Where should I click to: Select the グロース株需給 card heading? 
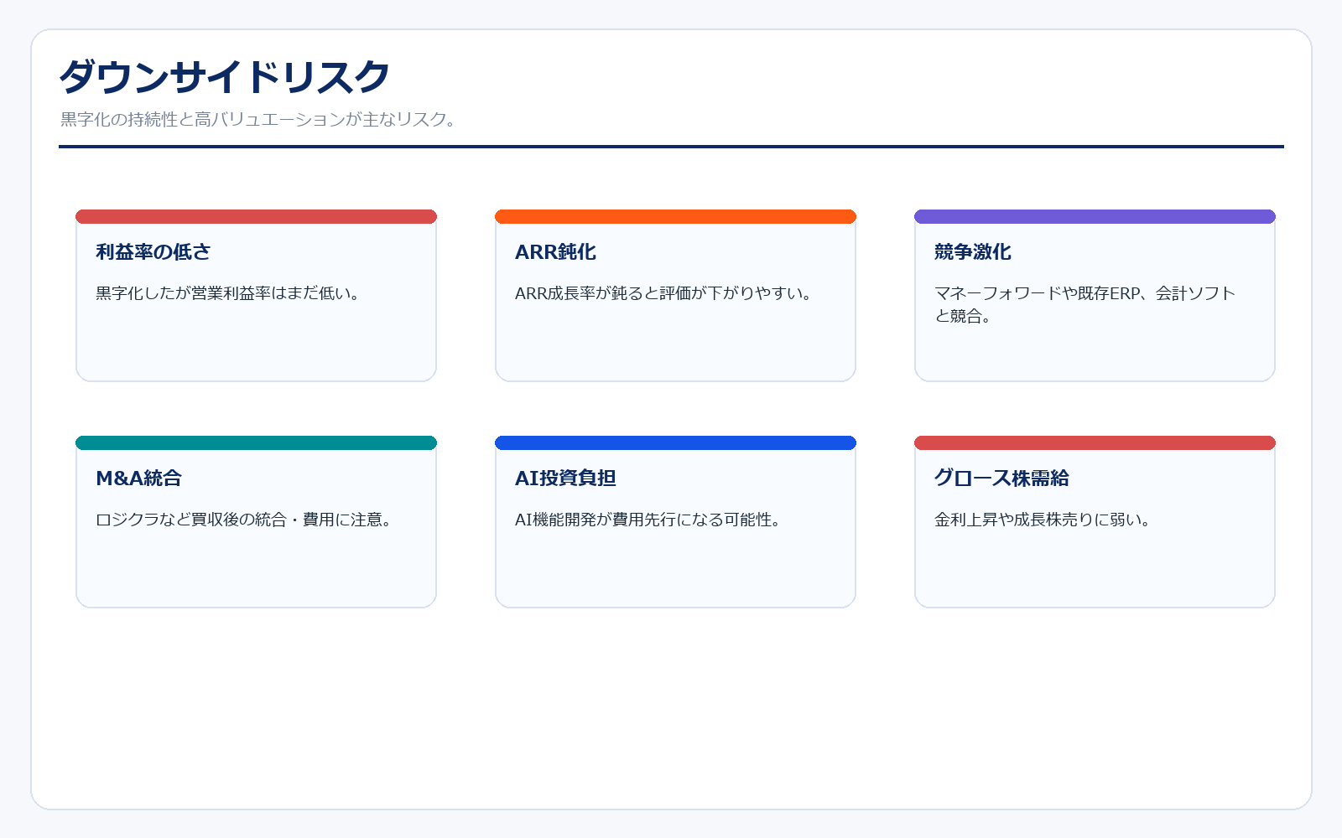tap(1001, 478)
